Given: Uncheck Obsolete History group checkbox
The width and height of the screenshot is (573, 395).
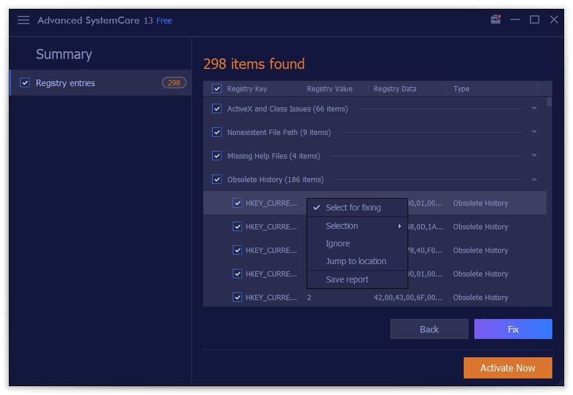Looking at the screenshot, I should pyautogui.click(x=217, y=179).
